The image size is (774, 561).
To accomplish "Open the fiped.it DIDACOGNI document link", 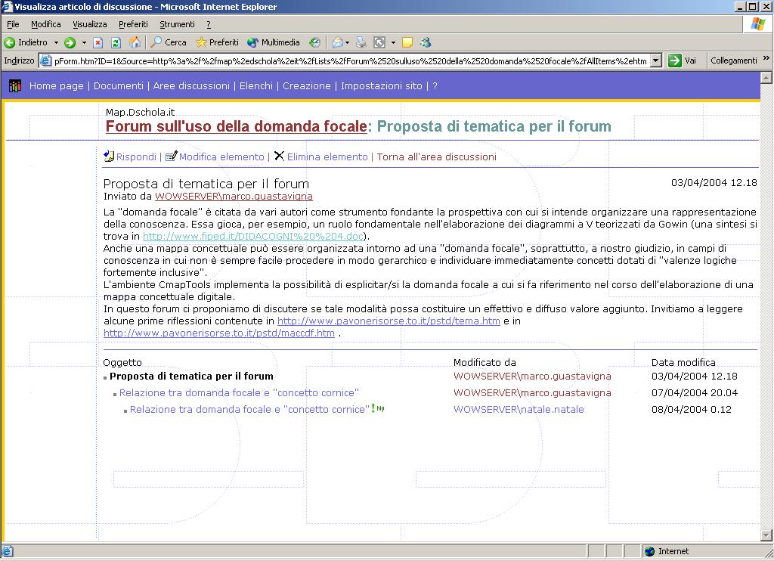I will click(253, 236).
